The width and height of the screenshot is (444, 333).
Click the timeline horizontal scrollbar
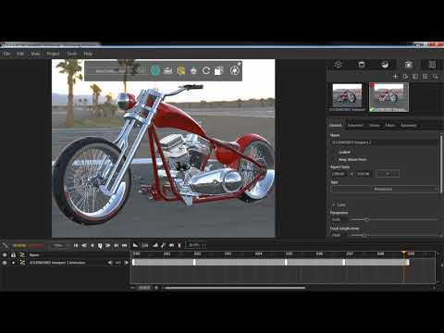point(235,288)
